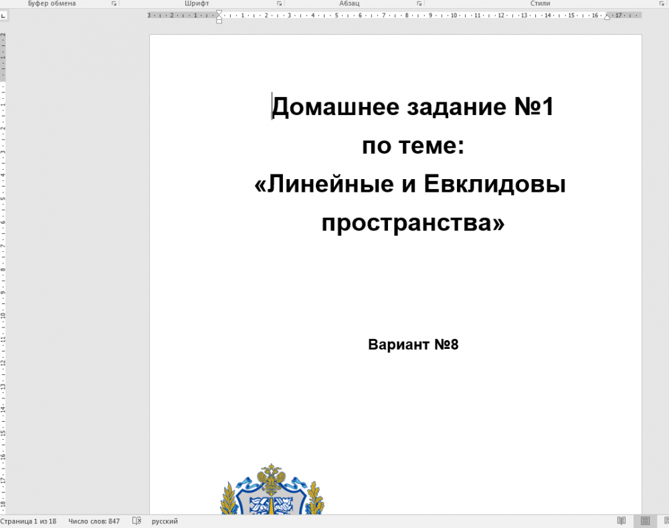Open the Стили pane launcher

(x=661, y=4)
